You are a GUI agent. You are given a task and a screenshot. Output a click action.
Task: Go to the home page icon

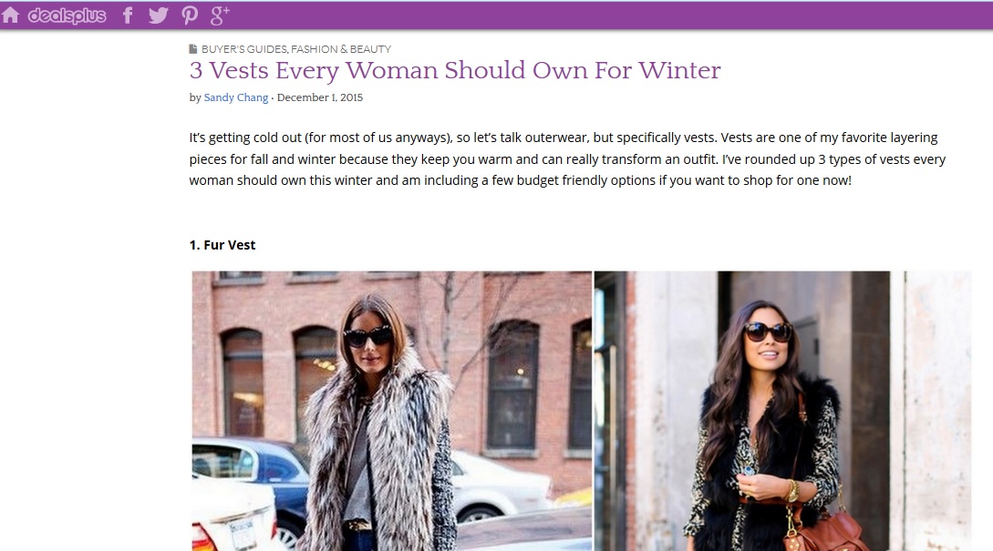coord(10,15)
